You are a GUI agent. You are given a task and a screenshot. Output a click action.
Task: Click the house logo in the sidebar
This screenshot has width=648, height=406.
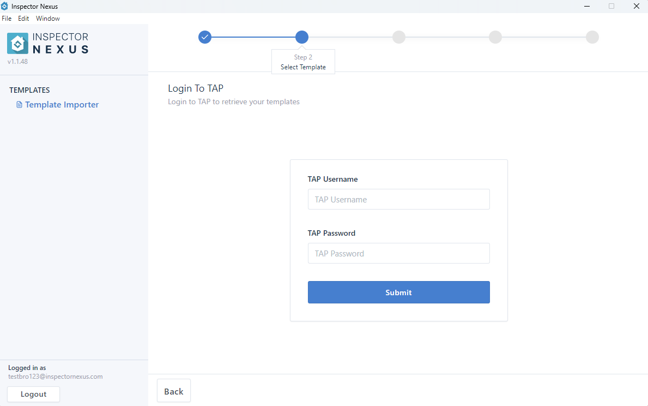click(x=17, y=43)
